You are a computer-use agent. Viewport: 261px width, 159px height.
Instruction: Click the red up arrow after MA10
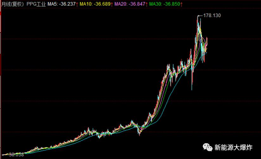pos(112,4)
